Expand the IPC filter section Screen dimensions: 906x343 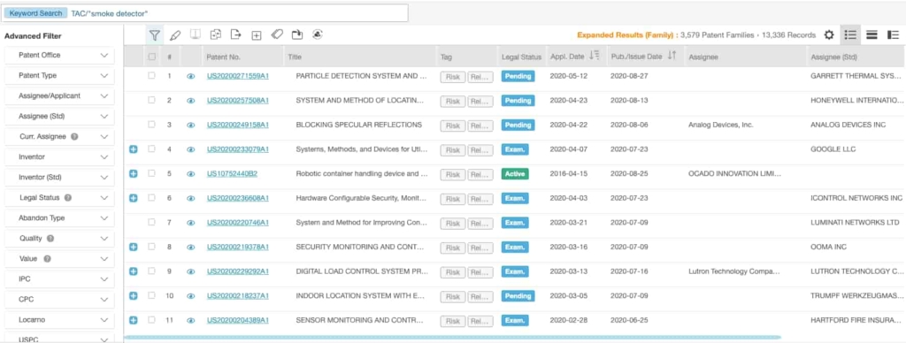59,278
